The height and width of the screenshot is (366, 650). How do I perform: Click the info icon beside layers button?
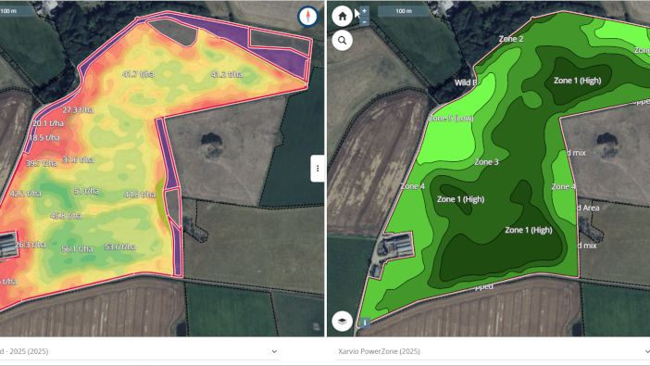pos(365,322)
